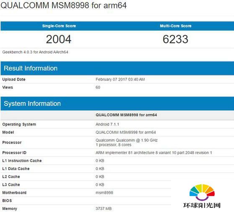Click the L1 Data Cache label
This screenshot has width=234, height=212.
pos(16,168)
